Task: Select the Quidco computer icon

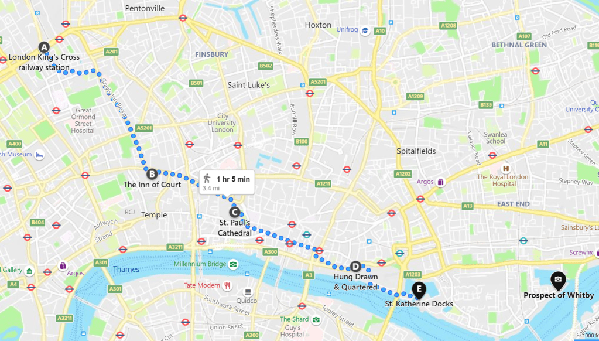Action: pyautogui.click(x=248, y=292)
